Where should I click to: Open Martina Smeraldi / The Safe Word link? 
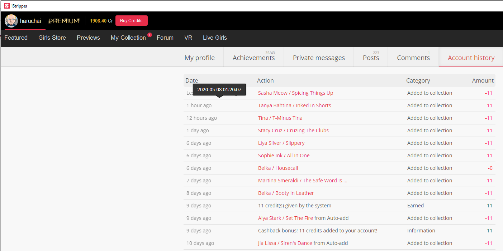(303, 181)
